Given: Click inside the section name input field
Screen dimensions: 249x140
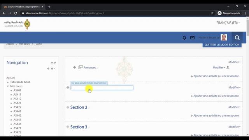Looking at the screenshot, I should click(102, 87).
